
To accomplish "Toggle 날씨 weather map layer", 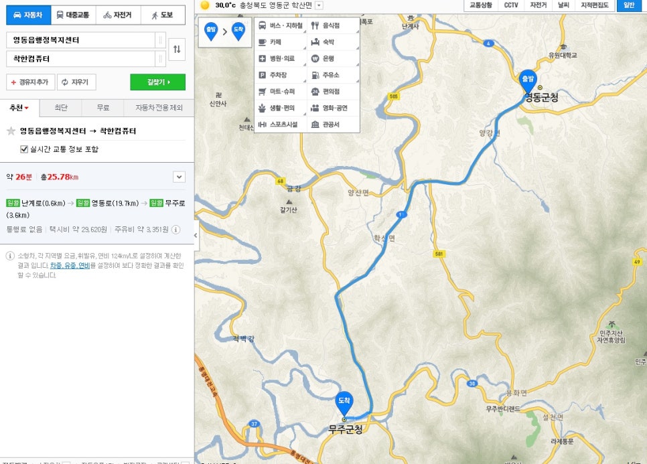I will click(x=563, y=5).
